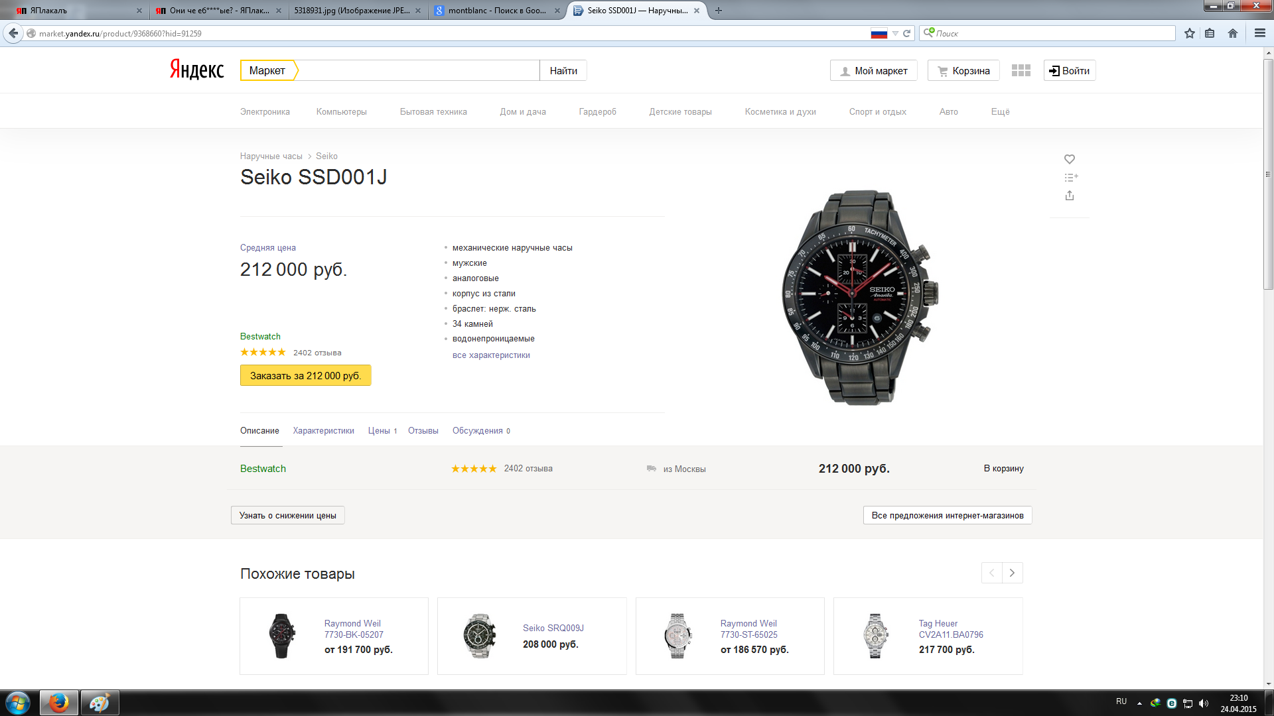Bookmark this page with the star icon
1274x716 pixels.
tap(1190, 33)
